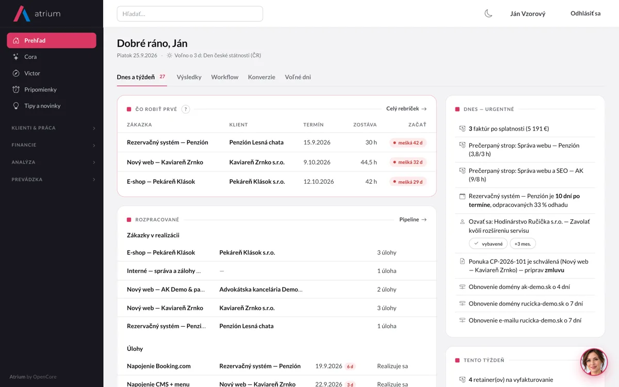Switch to the Výsledky tab

(189, 77)
